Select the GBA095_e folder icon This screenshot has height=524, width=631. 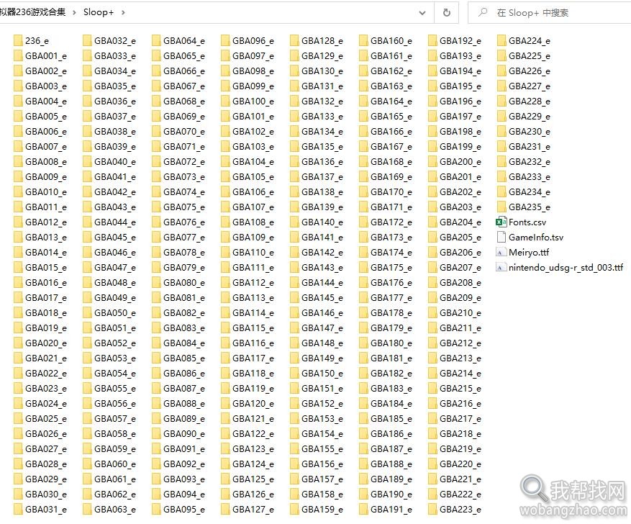click(x=157, y=509)
